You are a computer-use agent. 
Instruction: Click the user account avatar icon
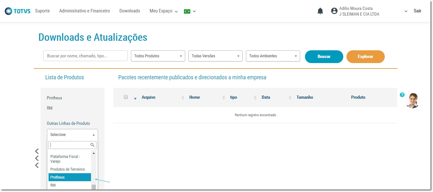[x=334, y=11]
